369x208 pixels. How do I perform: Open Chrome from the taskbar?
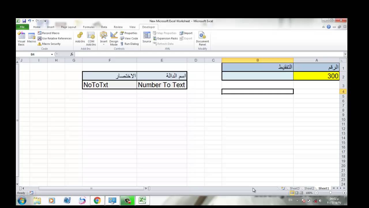97,200
